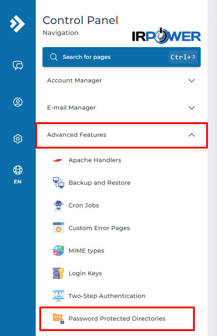
Task: Open Two-Step Authentication settings
Action: tap(107, 296)
